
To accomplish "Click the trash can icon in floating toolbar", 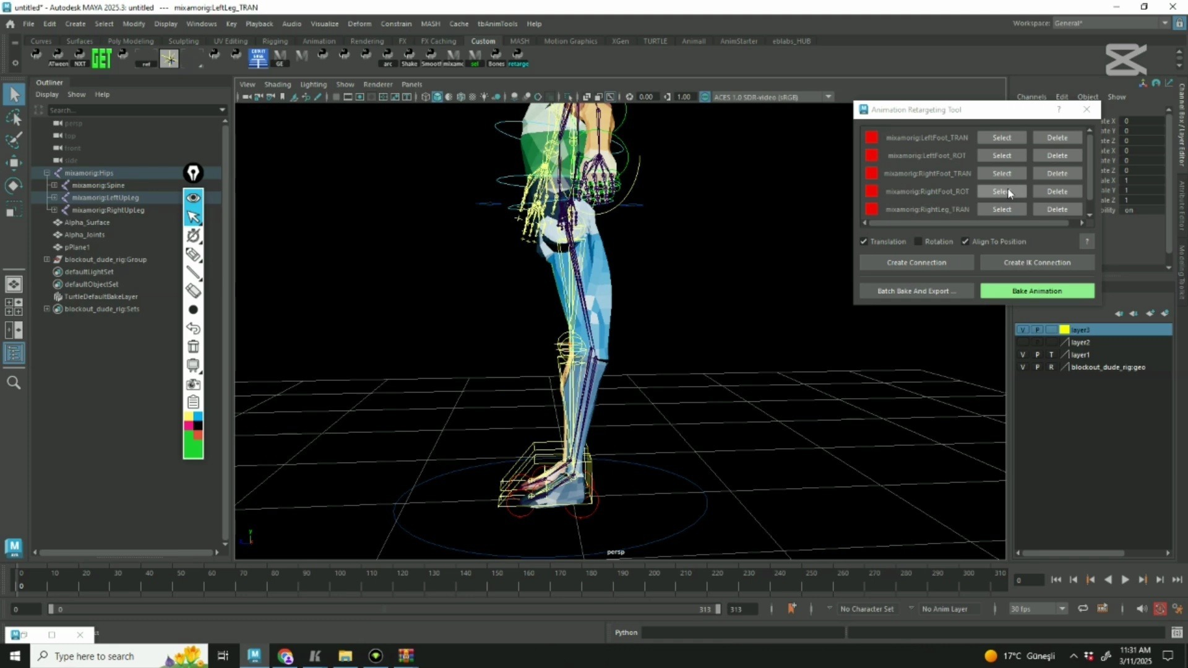I will 193,347.
